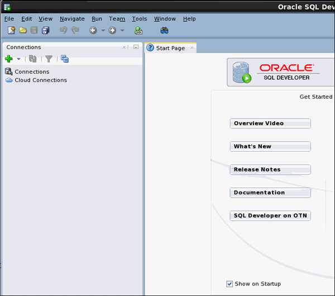335x296 pixels.
Task: Click the Save All toolbar icon
Action: pos(46,30)
